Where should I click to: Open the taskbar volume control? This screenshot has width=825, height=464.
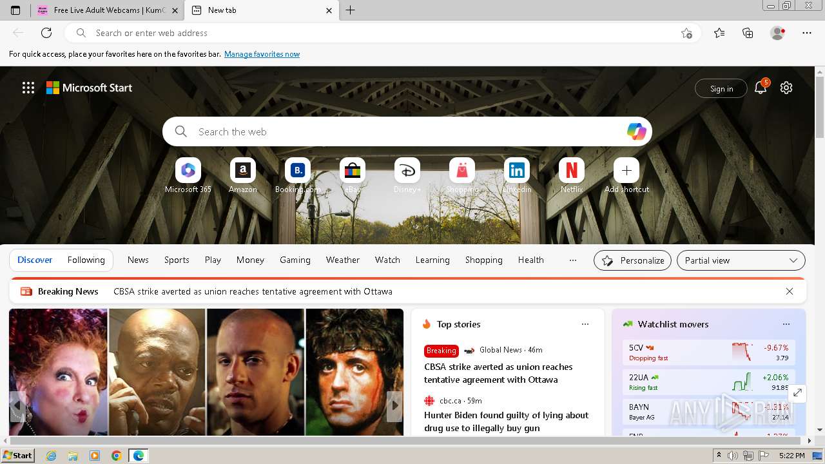pyautogui.click(x=733, y=456)
